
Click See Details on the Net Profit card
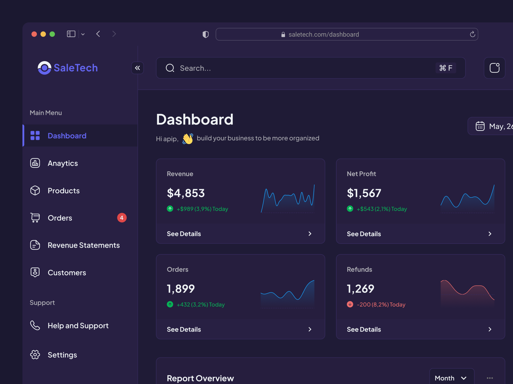364,234
